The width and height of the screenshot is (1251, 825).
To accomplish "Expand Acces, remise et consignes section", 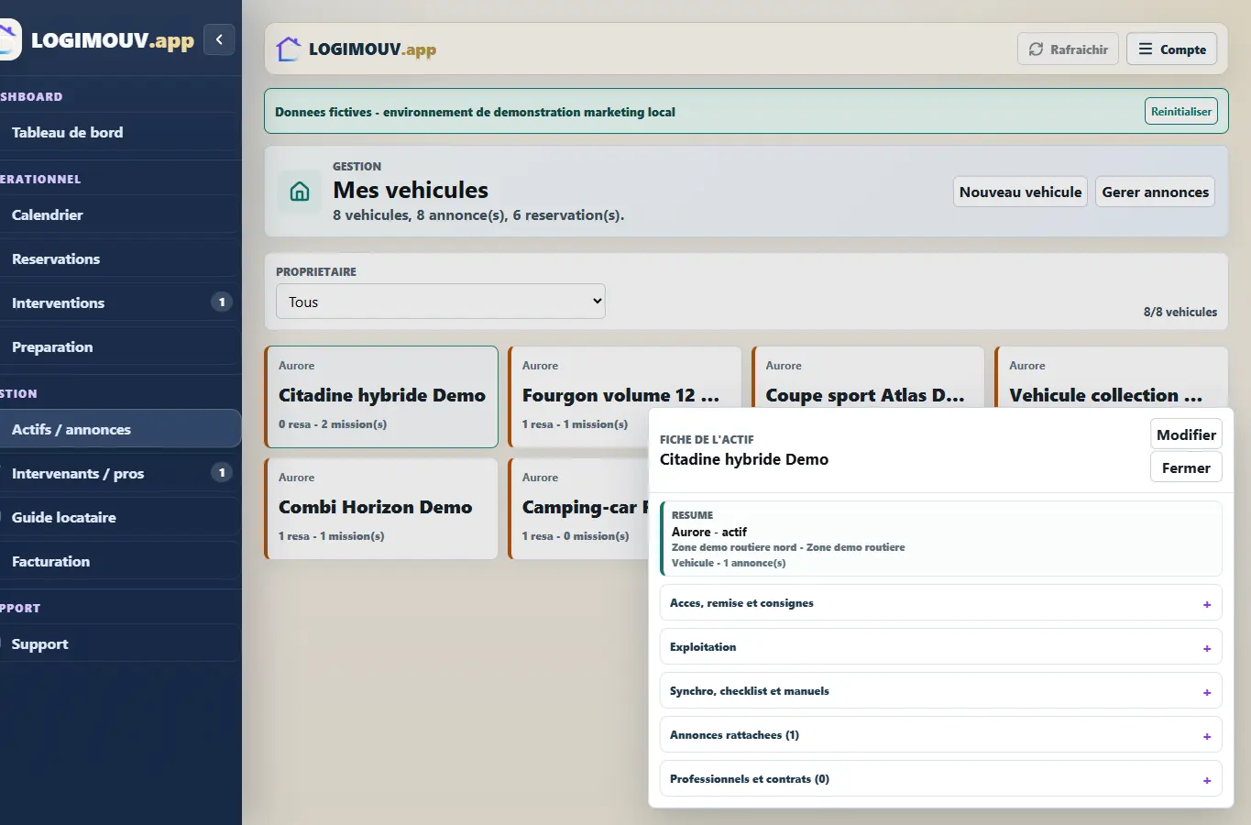I will click(x=940, y=603).
